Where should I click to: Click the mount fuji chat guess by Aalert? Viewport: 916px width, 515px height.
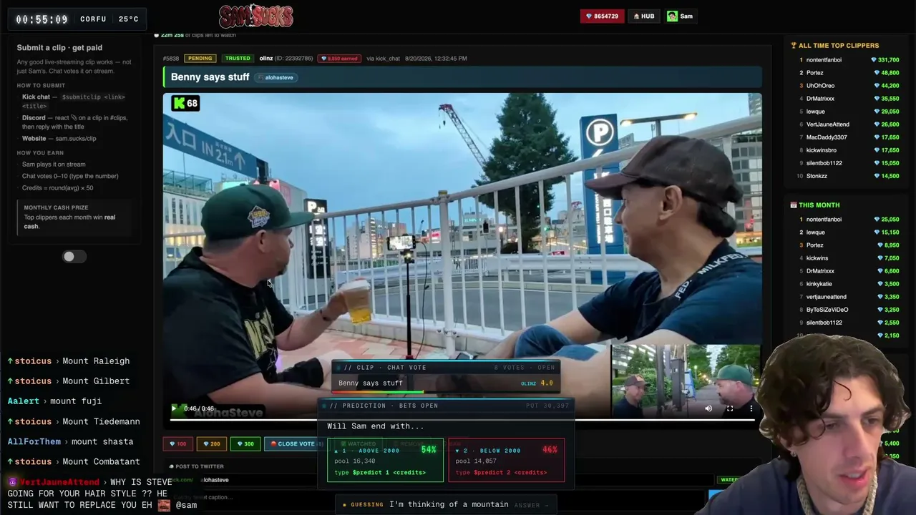tap(76, 401)
